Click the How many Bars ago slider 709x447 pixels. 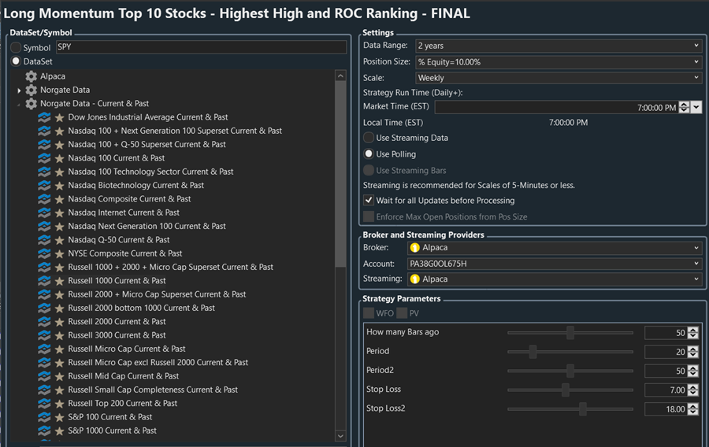(x=570, y=333)
